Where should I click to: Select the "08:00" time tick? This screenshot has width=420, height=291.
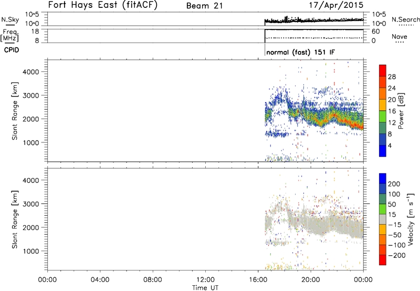coord(153,280)
